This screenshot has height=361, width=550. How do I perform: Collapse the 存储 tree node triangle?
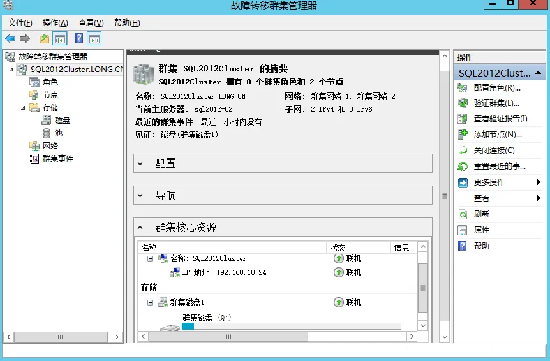point(23,108)
